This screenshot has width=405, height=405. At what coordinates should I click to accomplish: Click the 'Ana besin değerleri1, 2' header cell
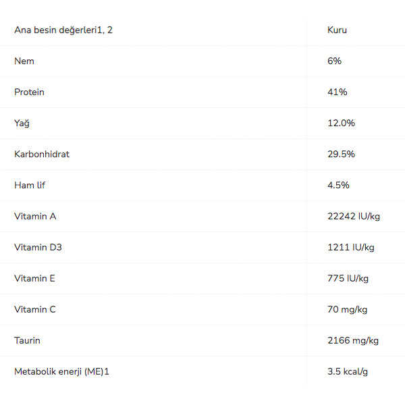click(62, 30)
